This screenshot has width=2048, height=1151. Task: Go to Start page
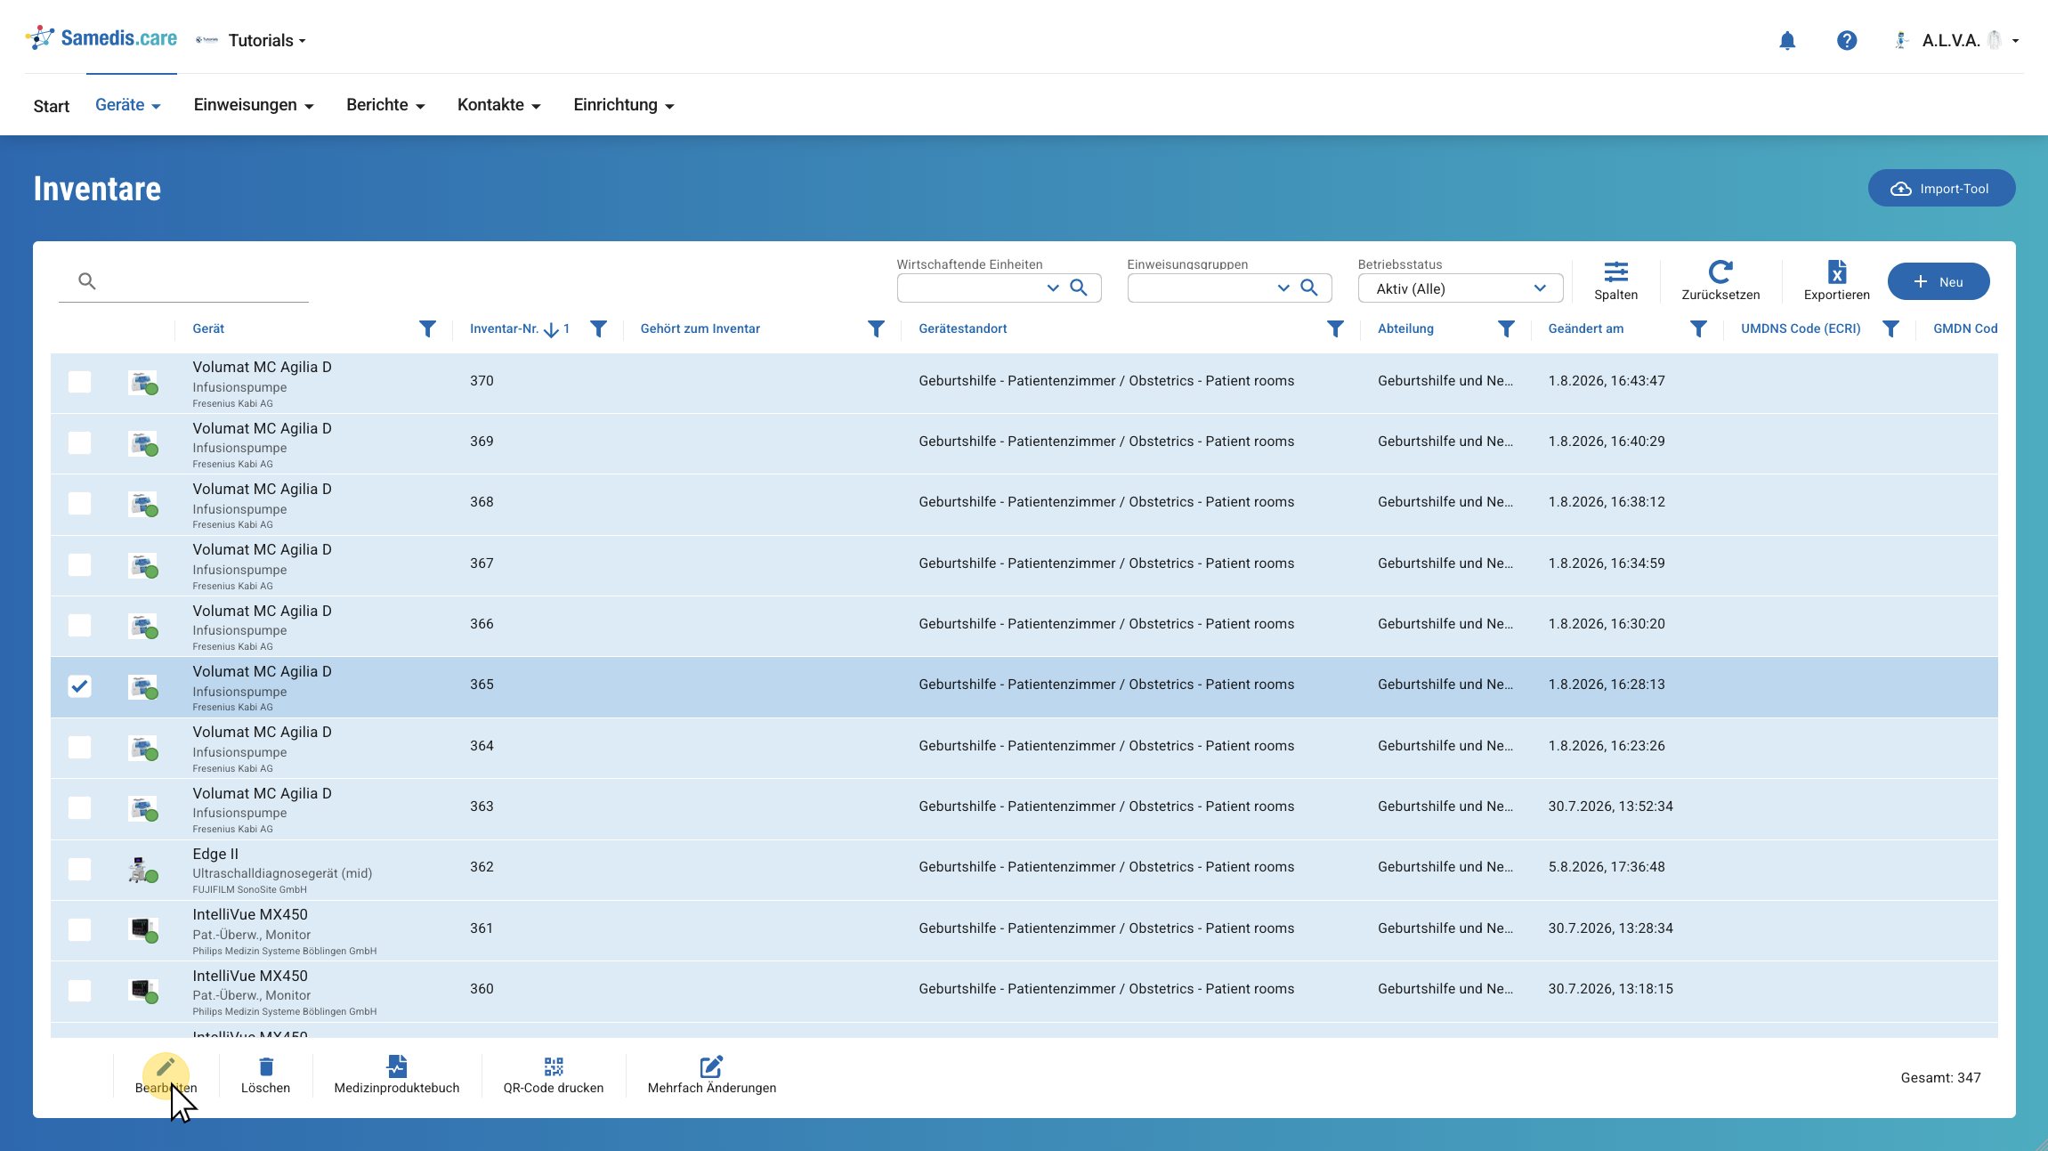point(52,107)
